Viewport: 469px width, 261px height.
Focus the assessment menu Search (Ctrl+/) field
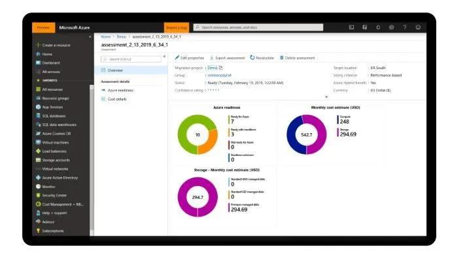pos(131,59)
